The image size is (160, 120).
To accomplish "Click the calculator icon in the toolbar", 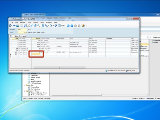I will 43,26.
